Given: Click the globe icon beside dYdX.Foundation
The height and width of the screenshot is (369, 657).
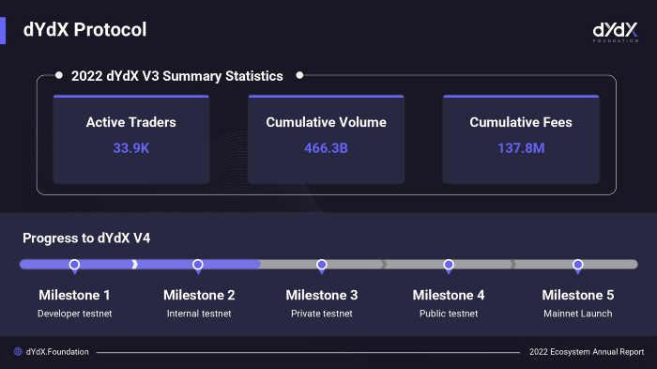Looking at the screenshot, I should tap(18, 351).
